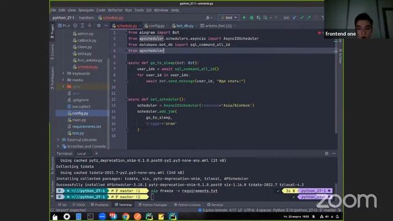Open the Pull Requests side tab

click(52, 78)
